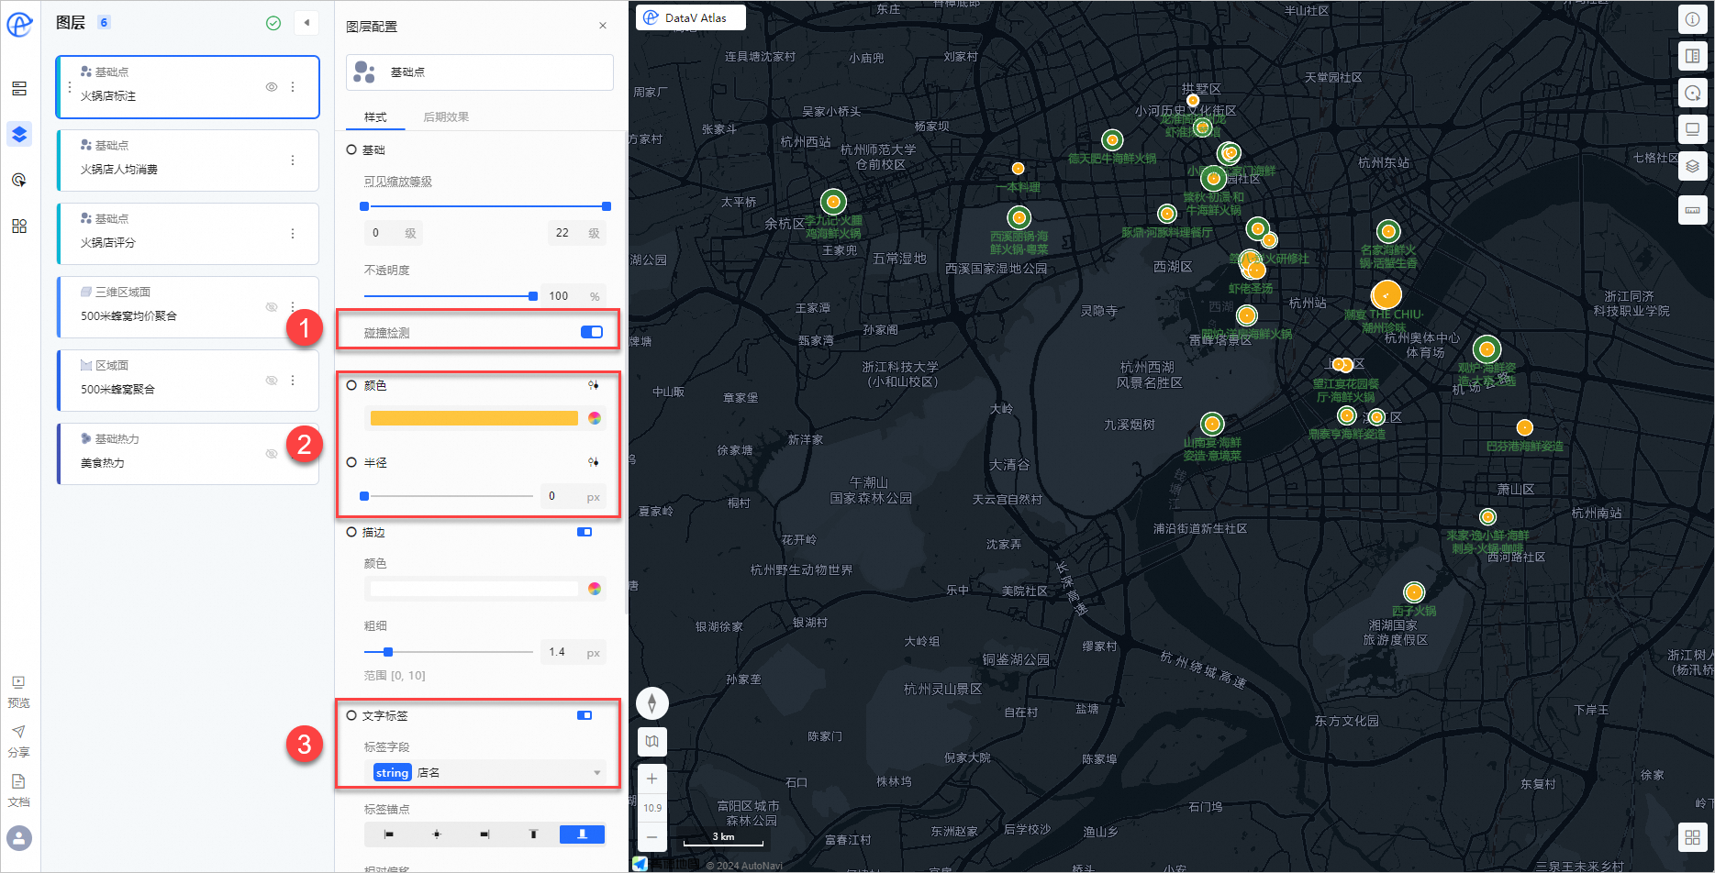This screenshot has height=873, width=1715.
Task: Set label anchor to top
Action: point(533,834)
